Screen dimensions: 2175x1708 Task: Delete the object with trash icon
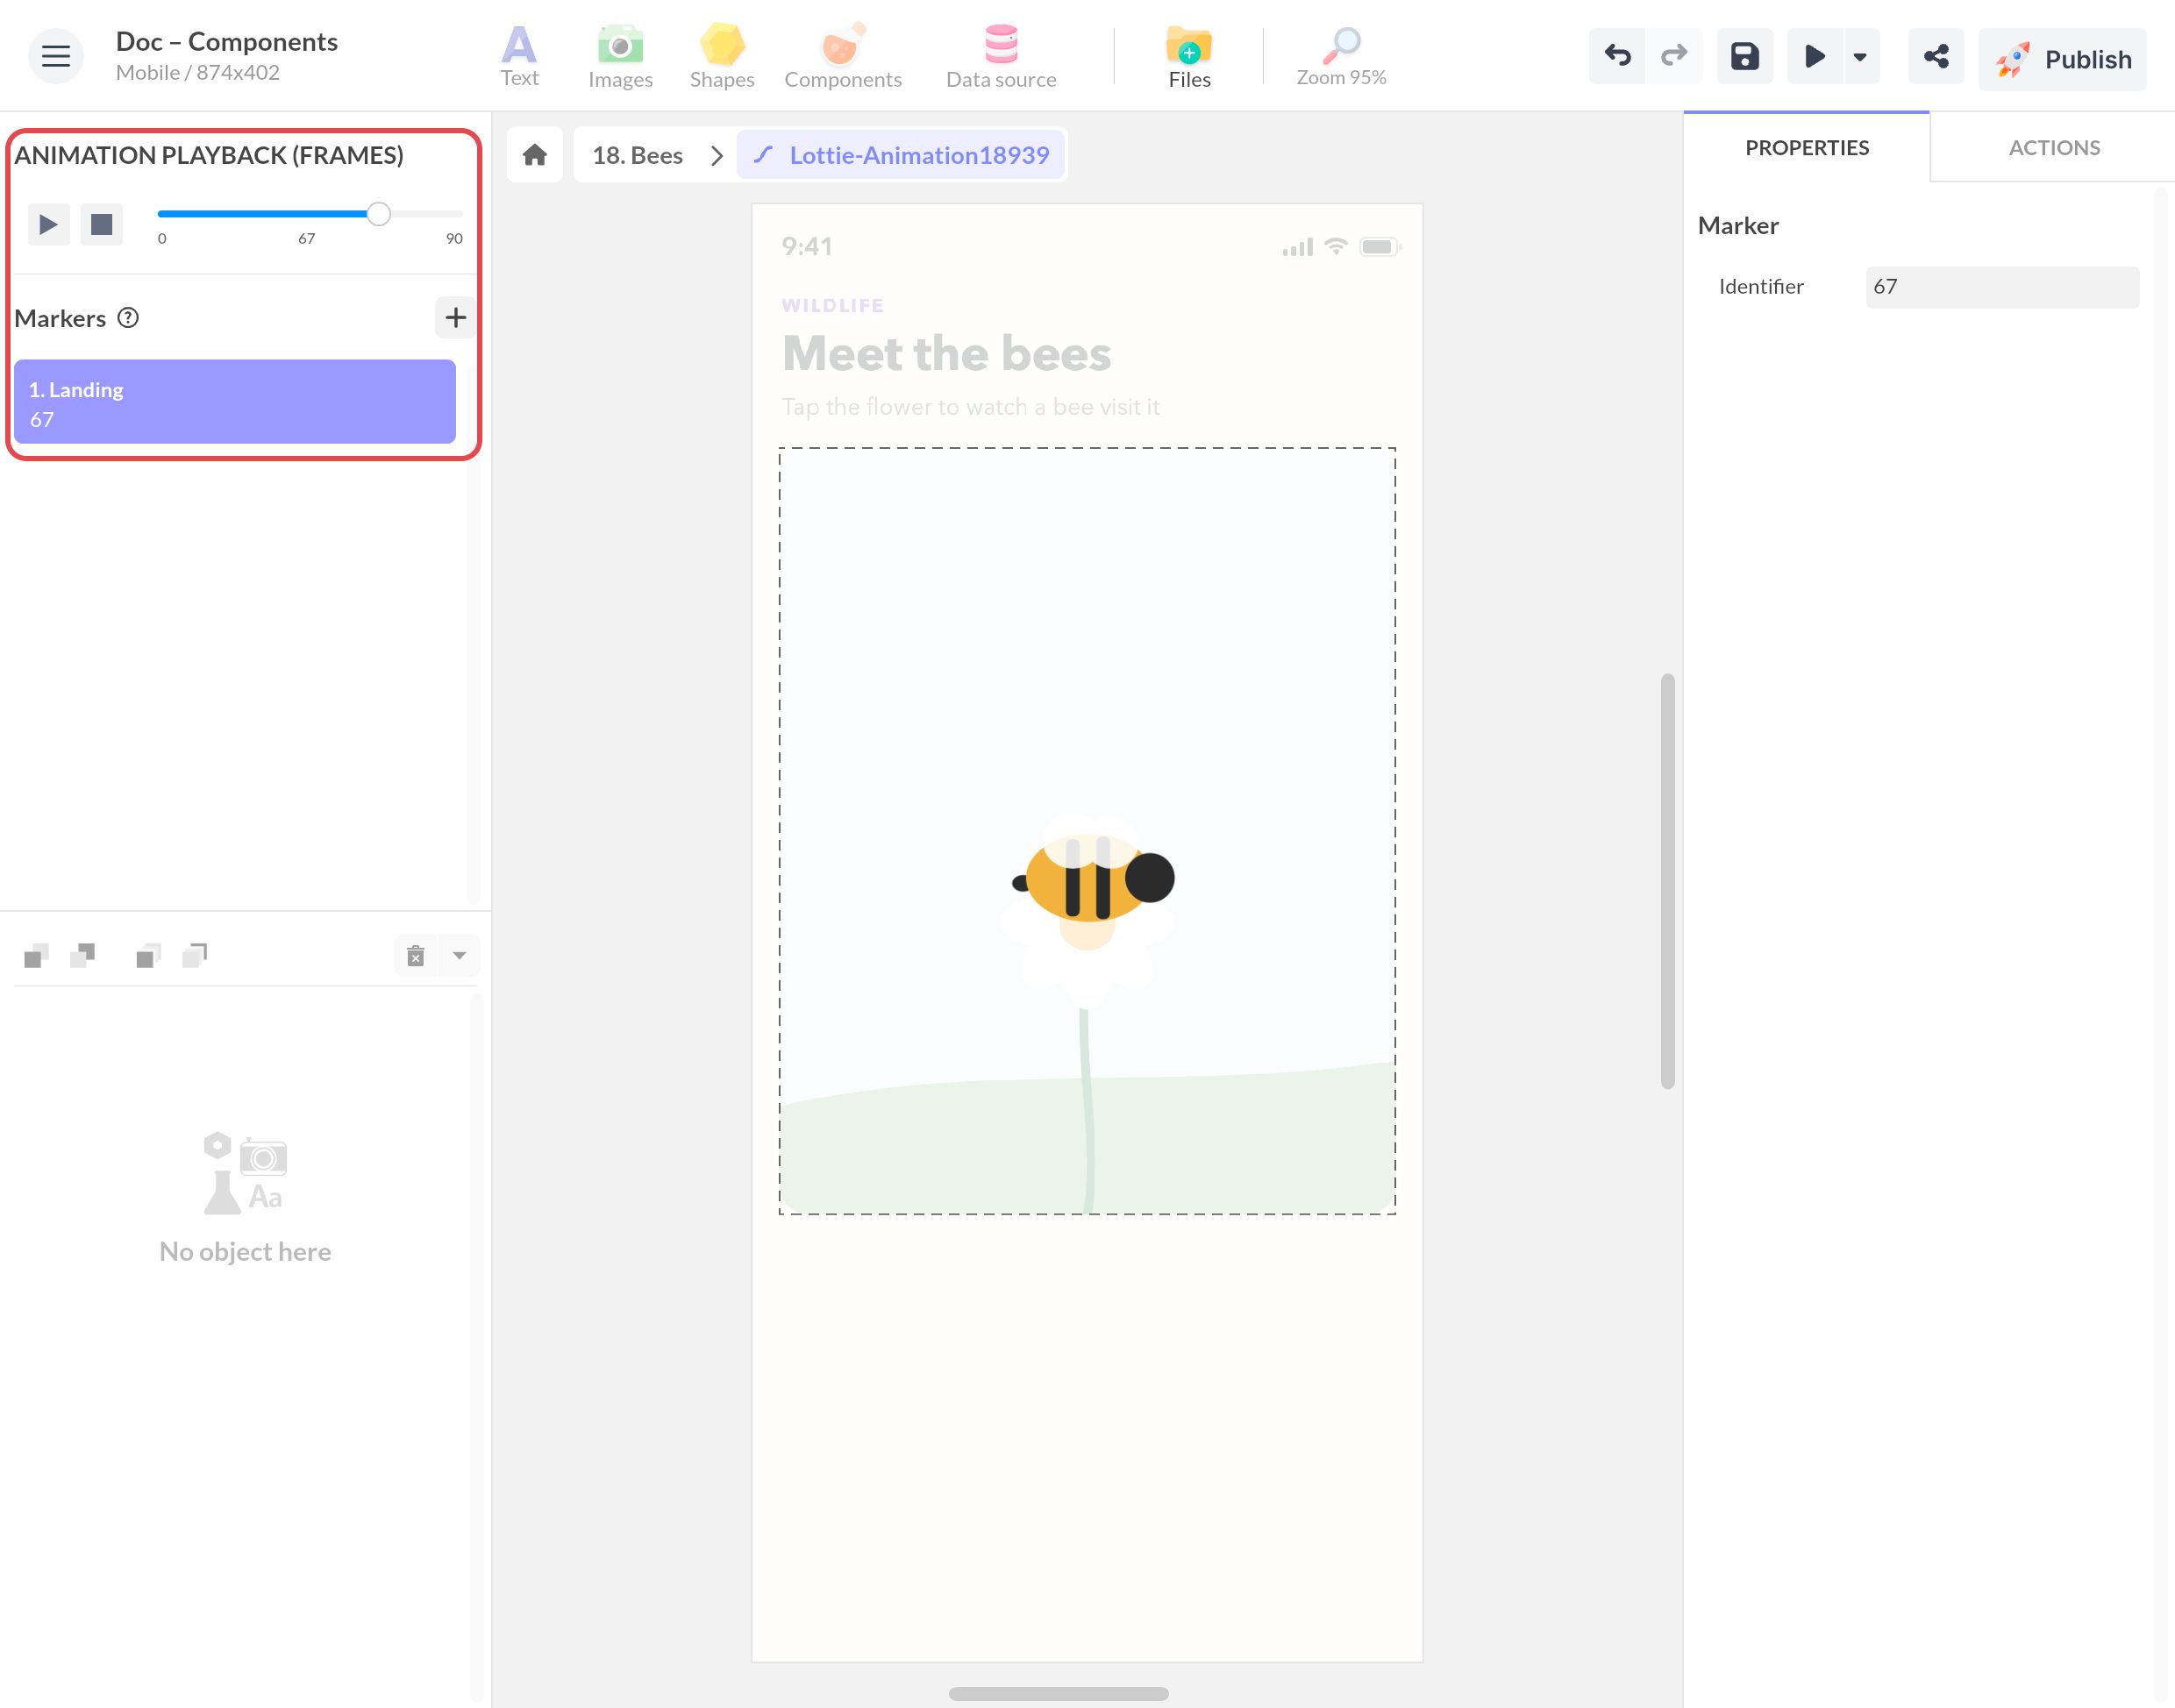[x=416, y=956]
